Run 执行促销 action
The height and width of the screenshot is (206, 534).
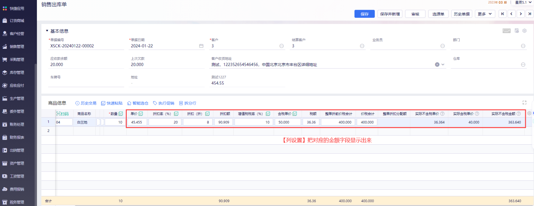tap(164, 103)
